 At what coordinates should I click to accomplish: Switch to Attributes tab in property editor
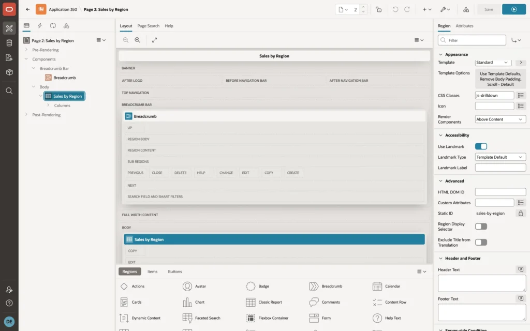464,26
